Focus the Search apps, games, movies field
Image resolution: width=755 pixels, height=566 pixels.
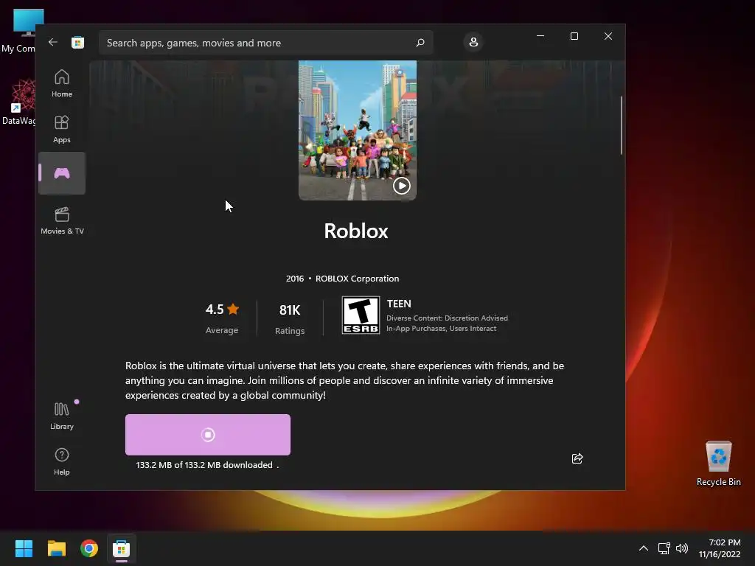click(x=265, y=42)
